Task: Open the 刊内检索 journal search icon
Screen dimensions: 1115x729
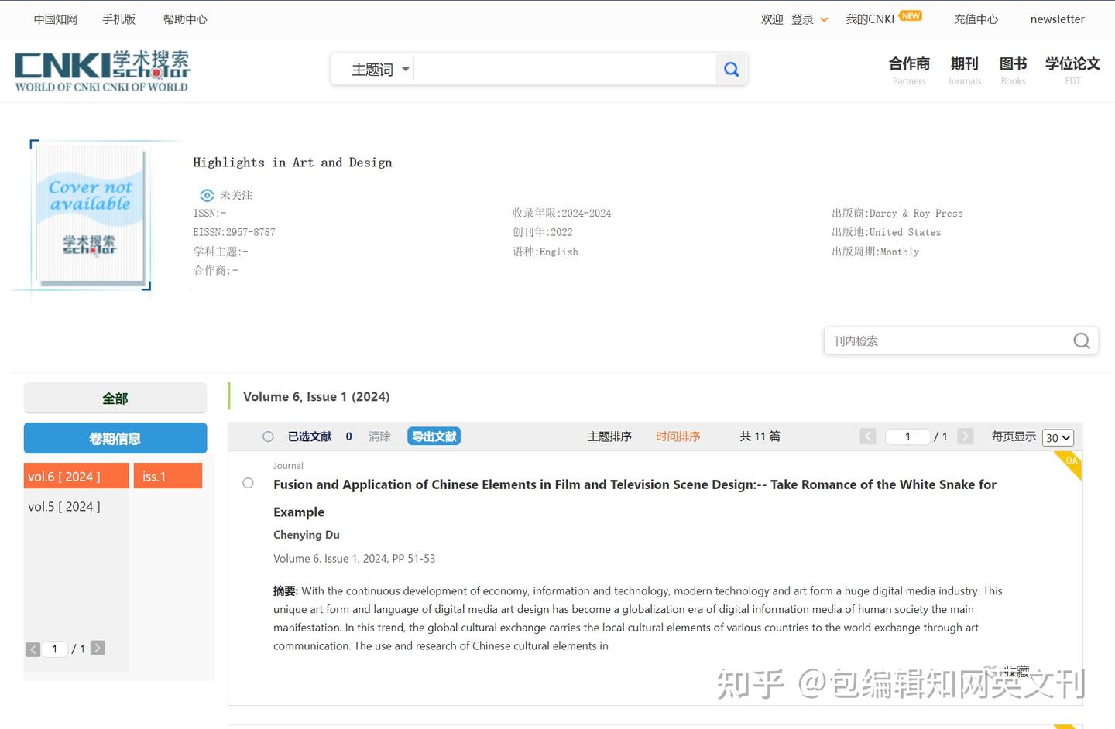Action: (x=1081, y=341)
